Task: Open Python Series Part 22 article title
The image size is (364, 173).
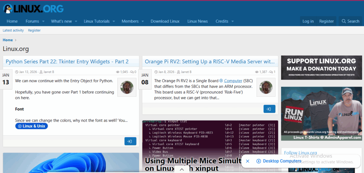Action: coord(67,62)
